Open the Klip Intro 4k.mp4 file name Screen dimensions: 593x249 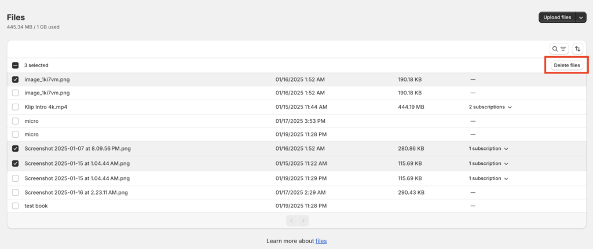[46, 107]
